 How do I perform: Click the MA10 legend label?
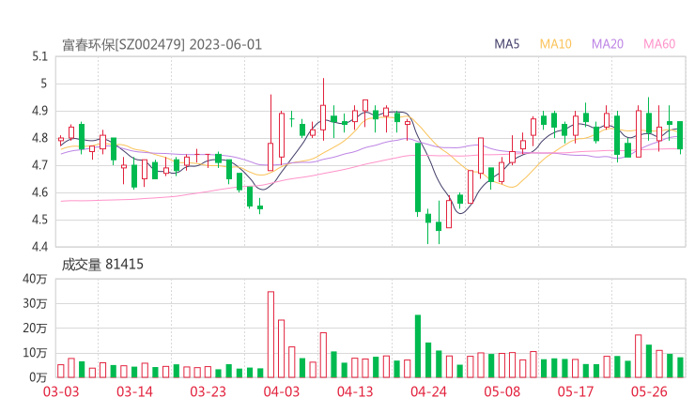[x=555, y=44]
